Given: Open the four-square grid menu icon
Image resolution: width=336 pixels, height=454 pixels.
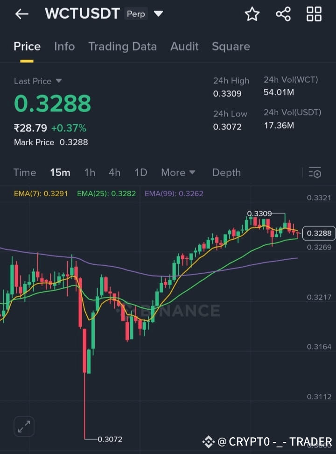Looking at the screenshot, I should point(314,14).
